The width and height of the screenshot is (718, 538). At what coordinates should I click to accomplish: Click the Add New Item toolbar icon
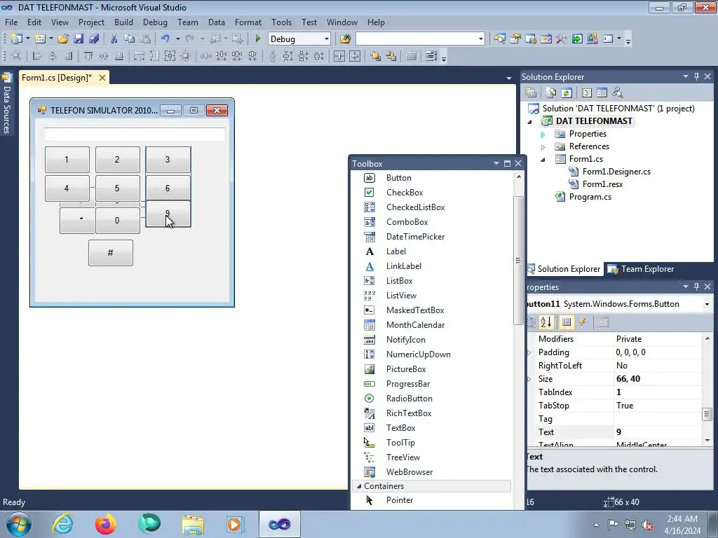point(40,39)
